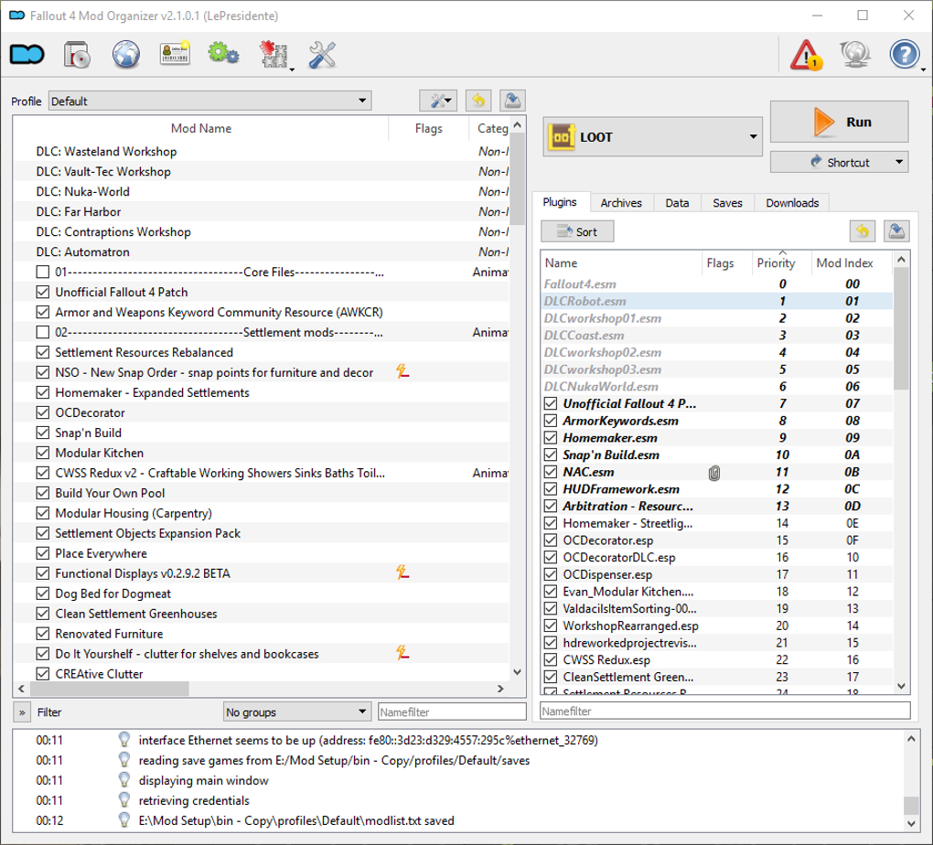
Task: Click lightbulb icon beside retrieving credentials log
Action: pyautogui.click(x=123, y=800)
